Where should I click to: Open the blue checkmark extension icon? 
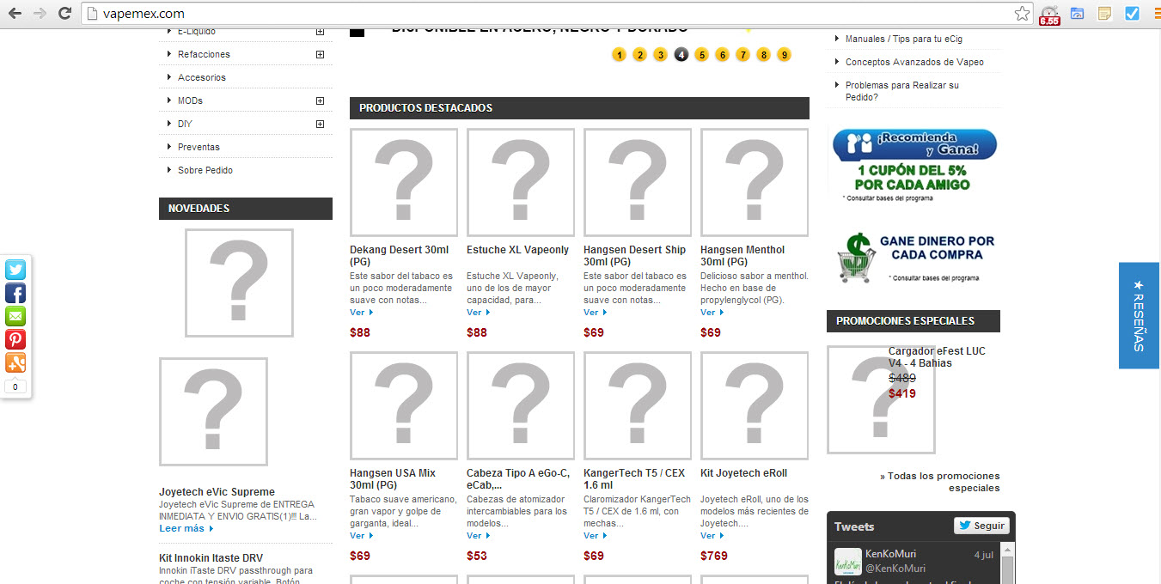click(1132, 14)
